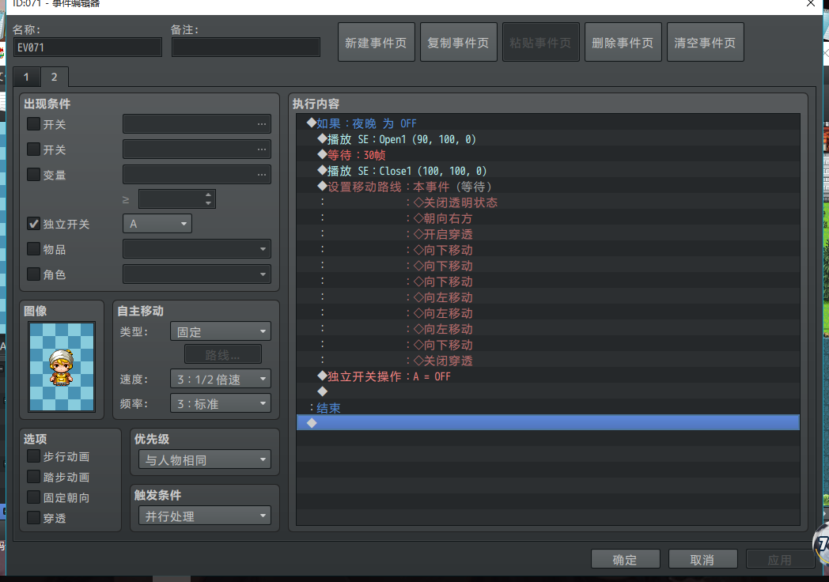Open the 角色 dropdown
Image resolution: width=829 pixels, height=582 pixels.
(197, 274)
